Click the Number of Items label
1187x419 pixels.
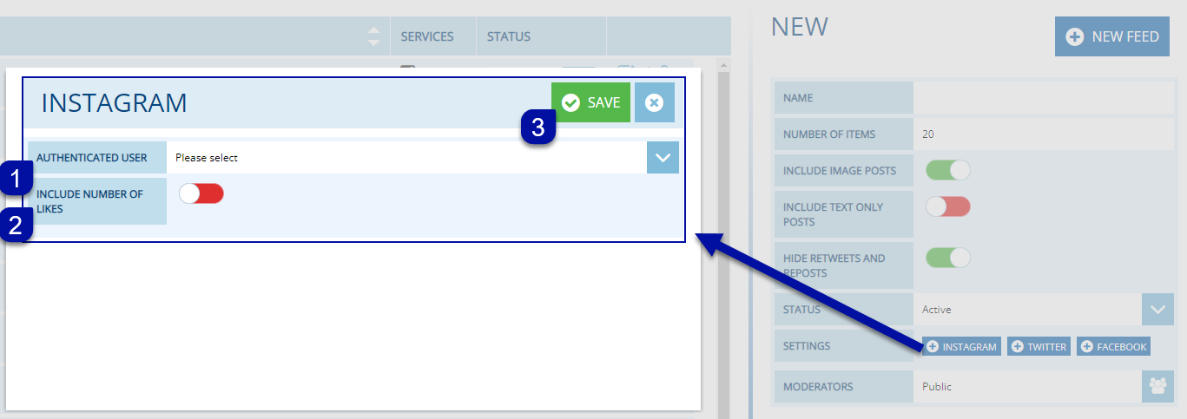[x=829, y=134]
